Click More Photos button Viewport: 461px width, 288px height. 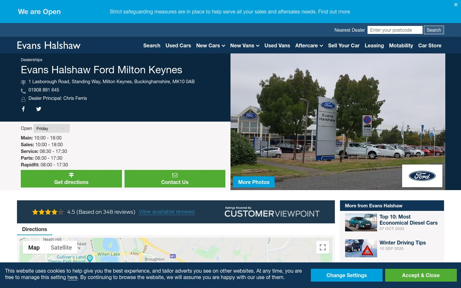[x=254, y=182]
